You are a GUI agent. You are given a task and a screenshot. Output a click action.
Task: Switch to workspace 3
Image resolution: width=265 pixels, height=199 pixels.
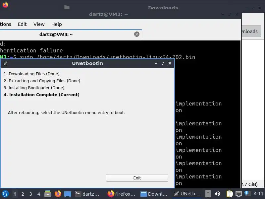coord(30,194)
